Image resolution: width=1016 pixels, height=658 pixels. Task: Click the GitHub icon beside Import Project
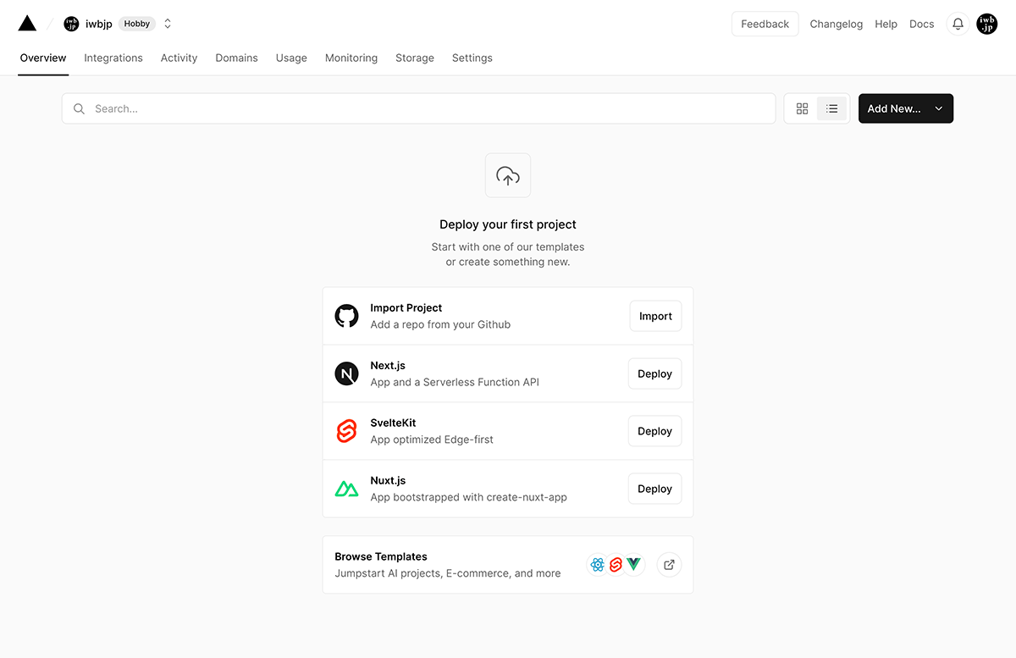346,316
